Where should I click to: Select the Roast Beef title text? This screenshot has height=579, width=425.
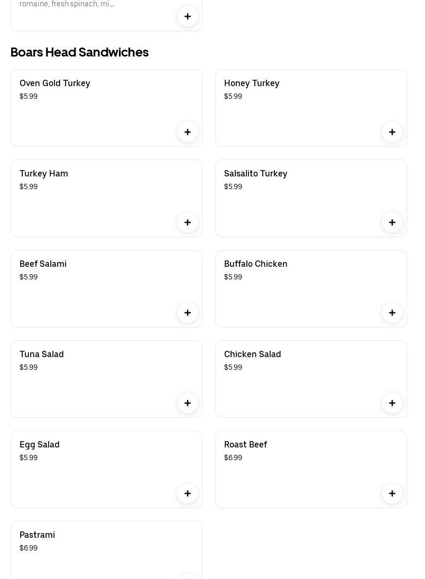pos(245,444)
